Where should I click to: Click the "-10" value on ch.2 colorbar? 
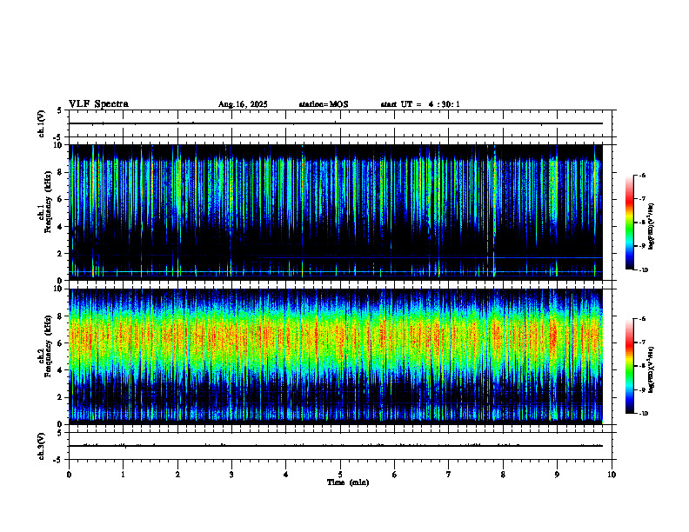click(643, 414)
